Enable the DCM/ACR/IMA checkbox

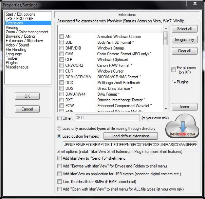tap(61, 77)
